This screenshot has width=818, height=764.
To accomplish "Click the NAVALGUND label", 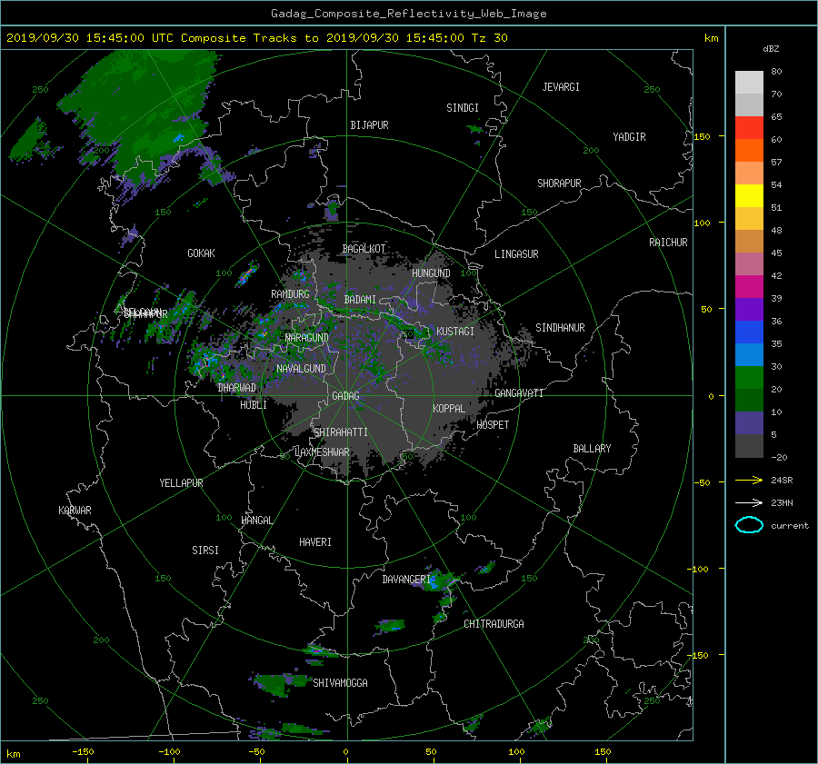I will pos(301,369).
